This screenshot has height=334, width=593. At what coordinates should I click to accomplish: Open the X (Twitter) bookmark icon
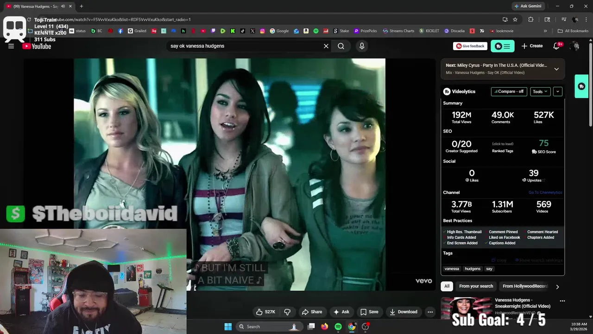[252, 31]
